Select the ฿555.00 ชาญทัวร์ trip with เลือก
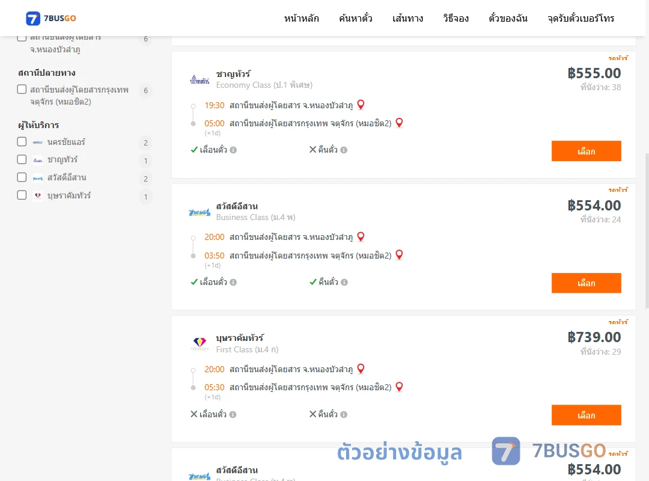Viewport: 649px width, 481px height. click(586, 151)
